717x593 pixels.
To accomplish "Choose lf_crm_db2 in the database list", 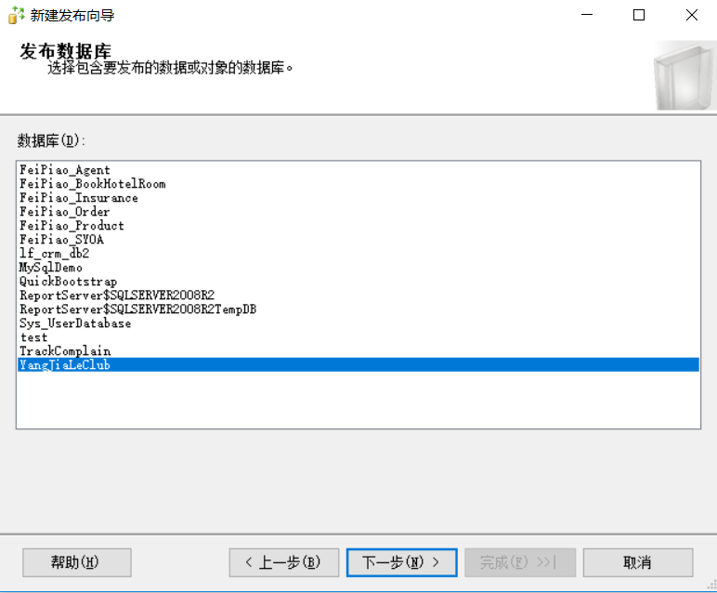I will point(54,254).
